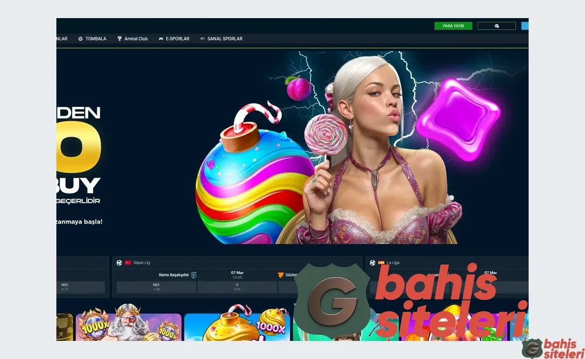Click the blue button at the top right
The width and height of the screenshot is (585, 359).
pos(525,25)
